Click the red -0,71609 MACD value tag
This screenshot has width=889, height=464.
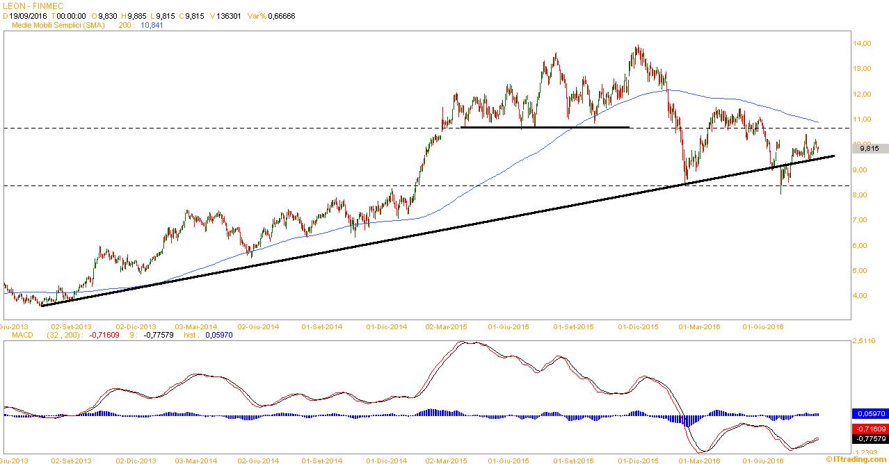tap(869, 429)
